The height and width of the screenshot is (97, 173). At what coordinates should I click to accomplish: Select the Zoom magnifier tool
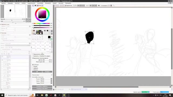[x=35, y=39]
